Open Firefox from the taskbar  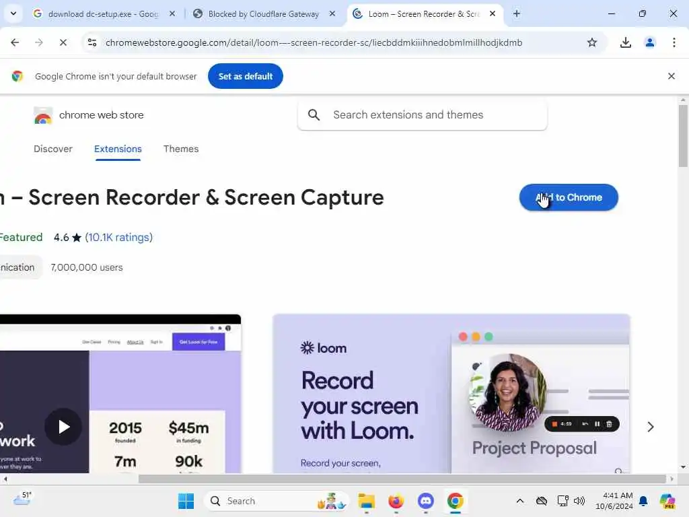point(396,501)
